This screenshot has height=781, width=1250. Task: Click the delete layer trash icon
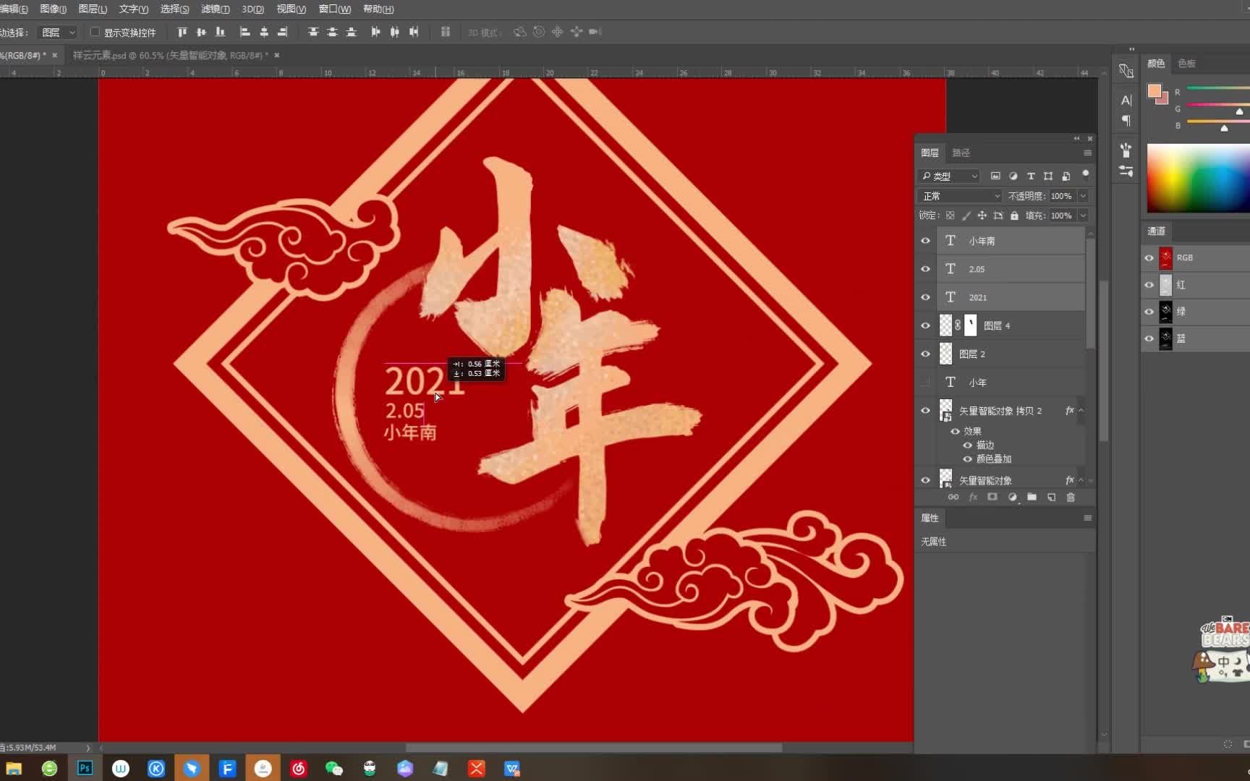[1071, 497]
